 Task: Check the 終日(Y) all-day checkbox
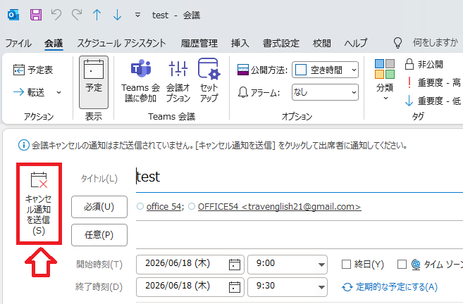pos(346,265)
